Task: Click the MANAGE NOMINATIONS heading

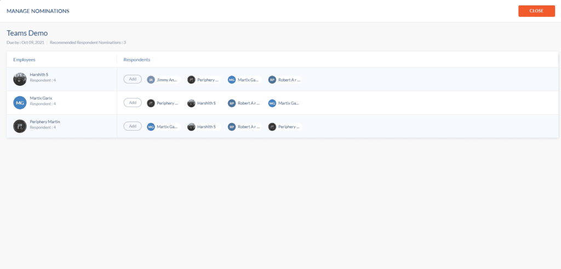Action: [38, 11]
